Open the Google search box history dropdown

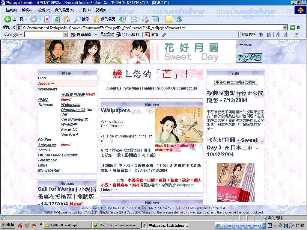pyautogui.click(x=66, y=35)
